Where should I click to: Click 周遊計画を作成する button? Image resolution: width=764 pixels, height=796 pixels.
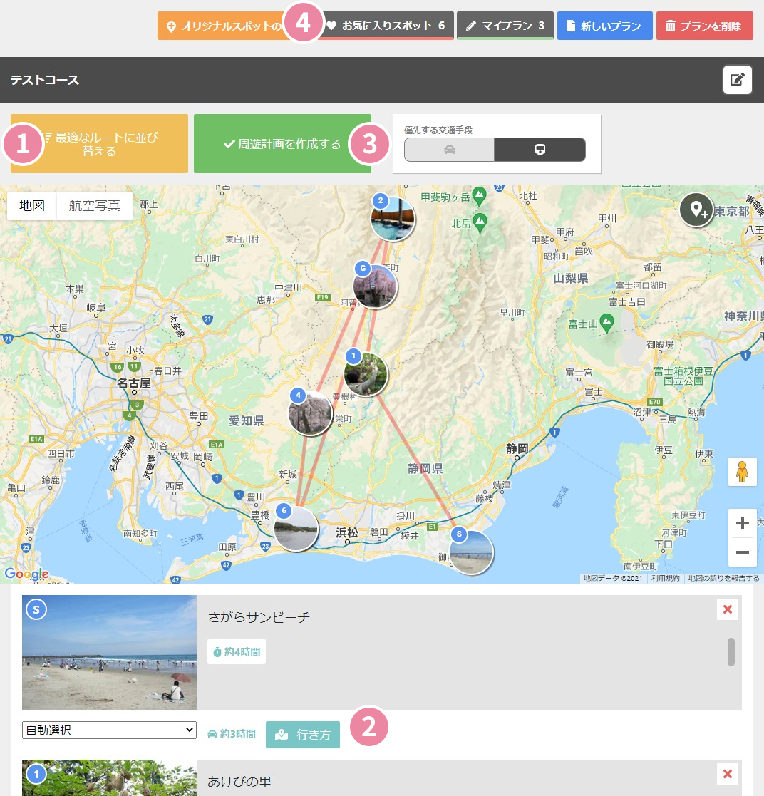click(x=282, y=144)
